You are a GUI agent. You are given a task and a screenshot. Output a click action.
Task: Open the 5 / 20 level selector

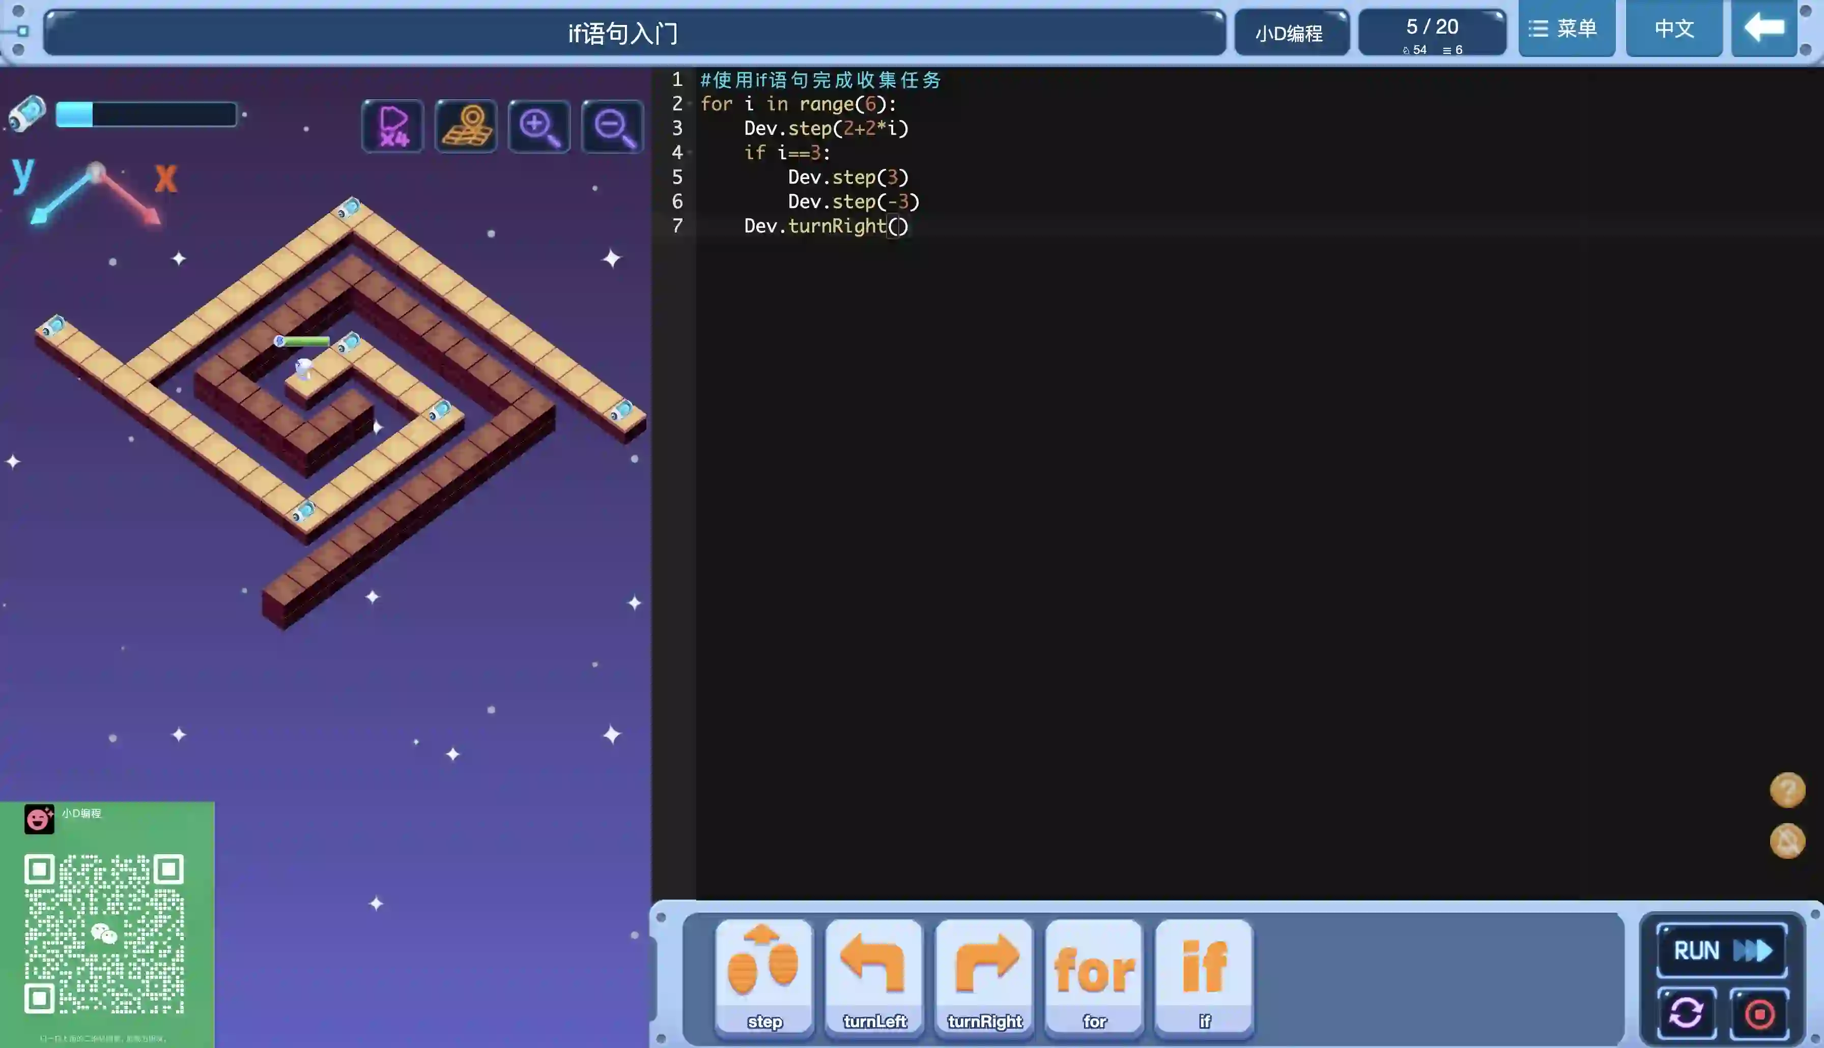(x=1432, y=33)
